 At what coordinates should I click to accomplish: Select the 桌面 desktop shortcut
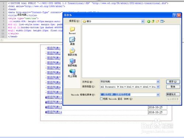coord(72,41)
